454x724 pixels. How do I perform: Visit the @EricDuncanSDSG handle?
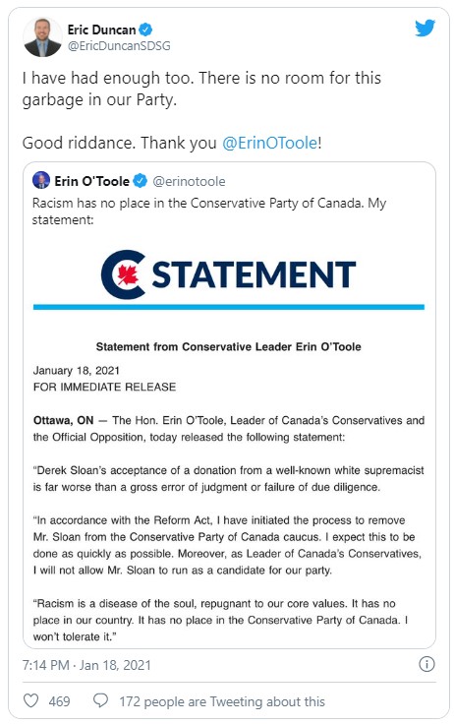(119, 45)
